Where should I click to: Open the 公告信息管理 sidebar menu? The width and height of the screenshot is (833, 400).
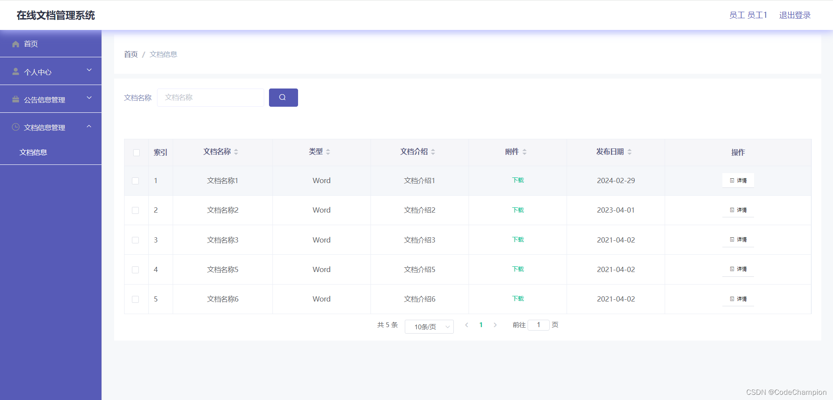[x=51, y=99]
